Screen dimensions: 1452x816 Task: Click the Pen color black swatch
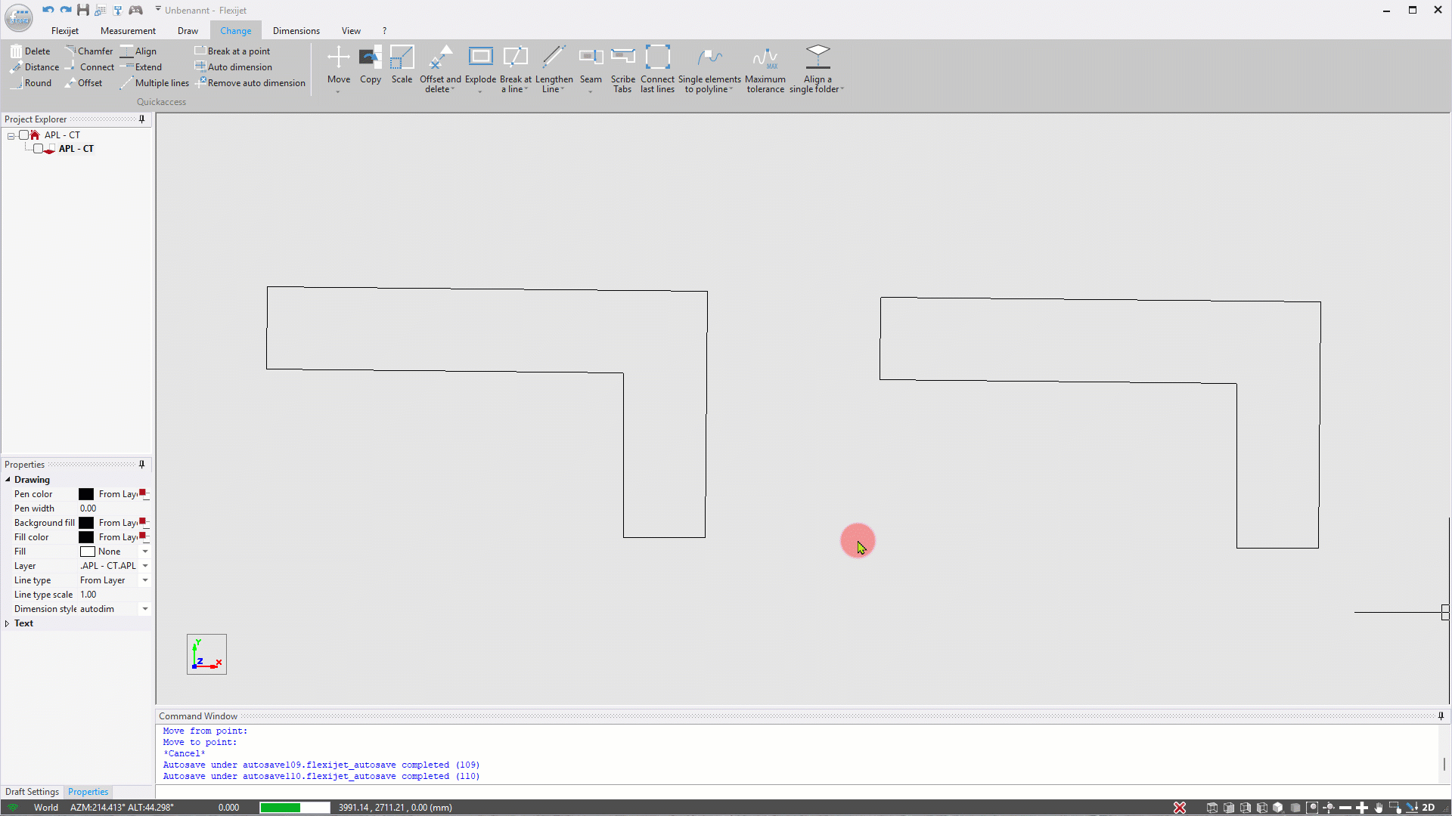click(86, 494)
